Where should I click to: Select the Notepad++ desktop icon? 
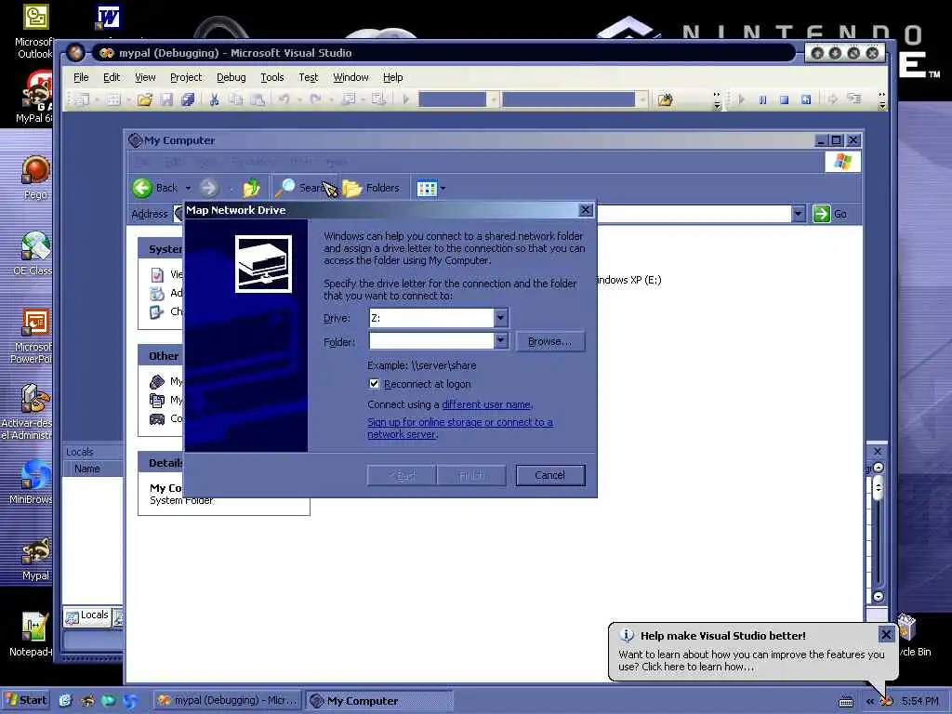click(33, 633)
